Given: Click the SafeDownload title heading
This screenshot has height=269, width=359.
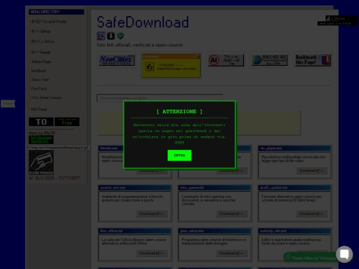Looking at the screenshot, I should (x=143, y=22).
